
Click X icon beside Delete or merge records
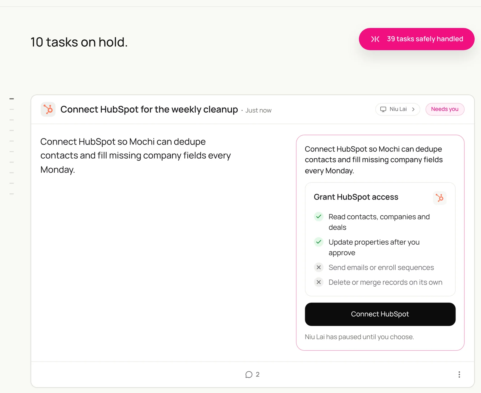click(x=319, y=282)
